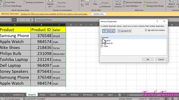Select cell with Alexander
Viewport: 179px width, 100px height.
tap(59, 54)
